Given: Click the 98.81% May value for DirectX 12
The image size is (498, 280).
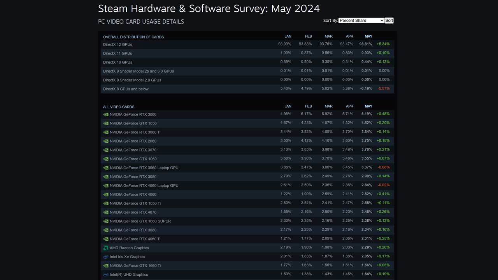Looking at the screenshot, I should pos(366,44).
